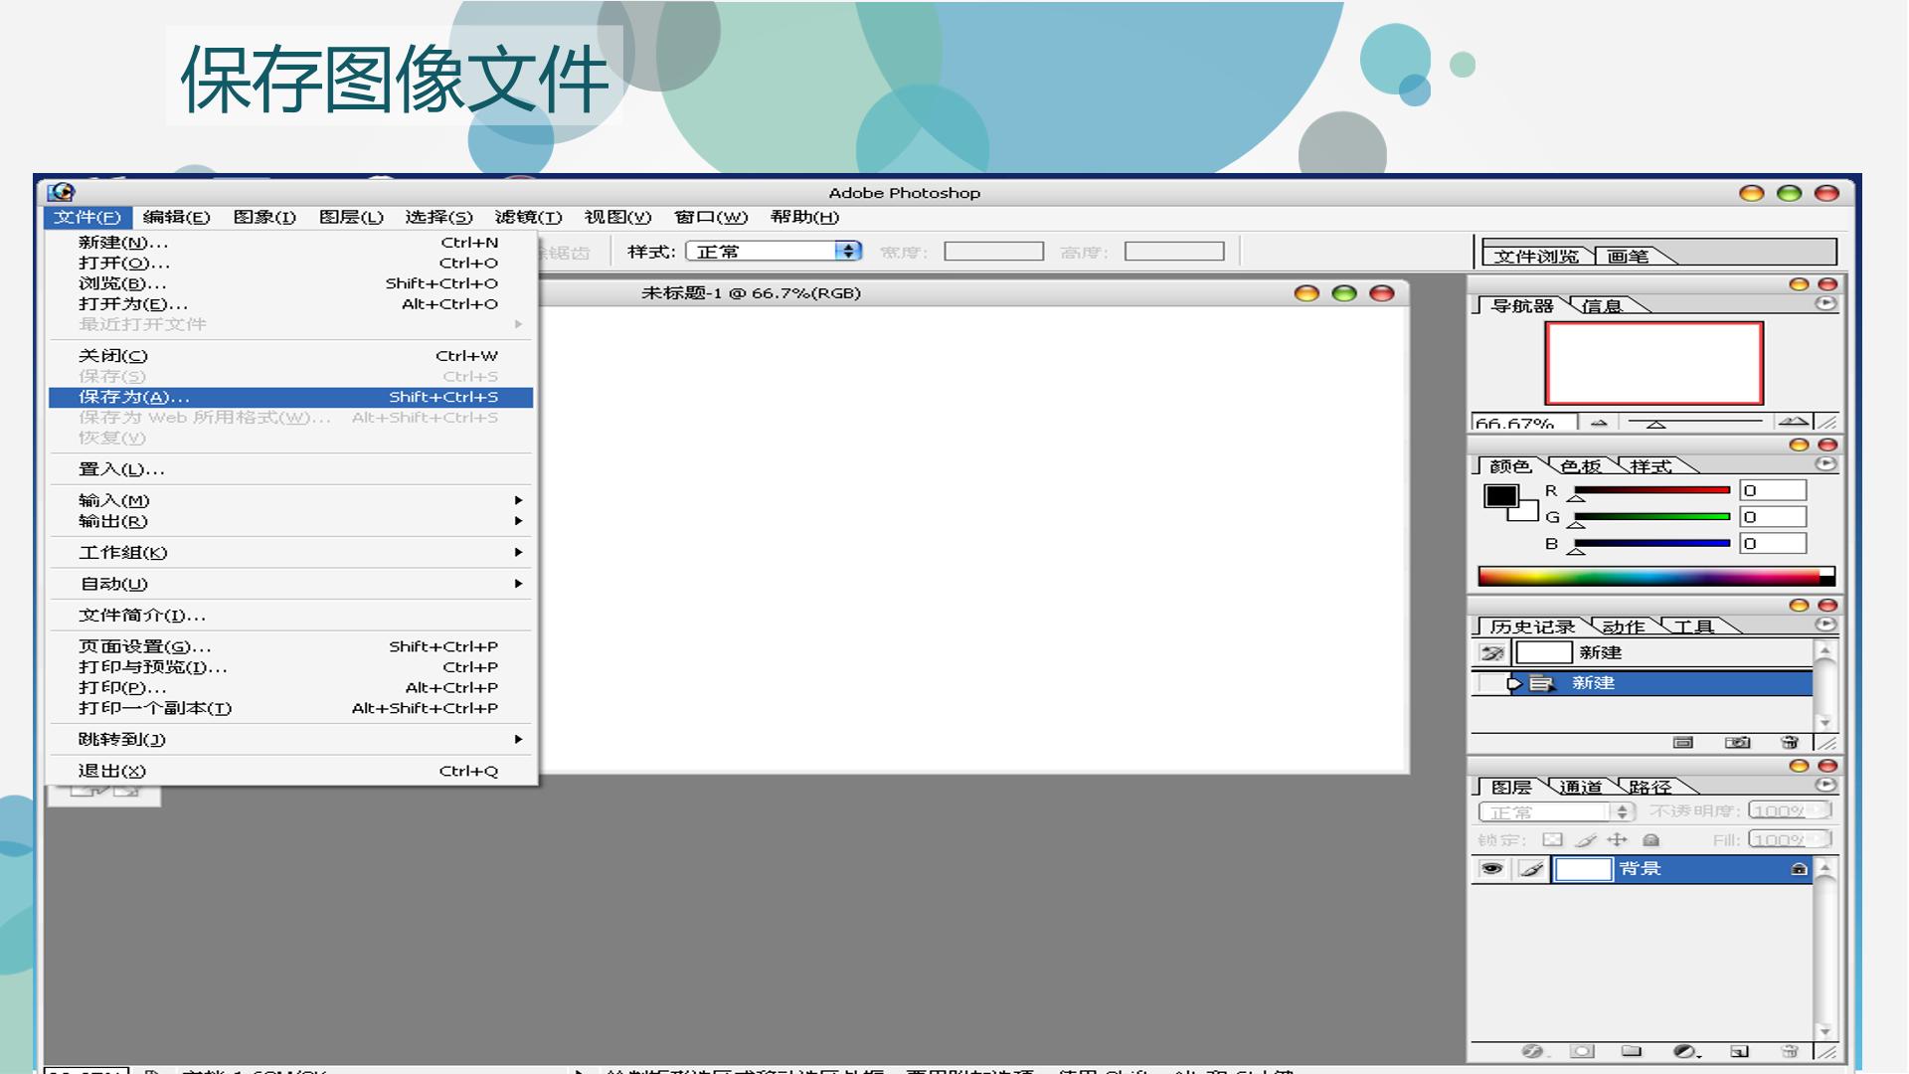Screen dimensions: 1909x1074
Task: Choose 退出(X) from the file menu
Action: 290,771
